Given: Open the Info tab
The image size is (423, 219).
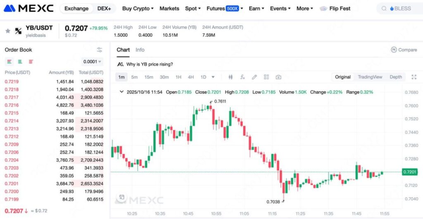Looking at the screenshot, I should [x=140, y=50].
